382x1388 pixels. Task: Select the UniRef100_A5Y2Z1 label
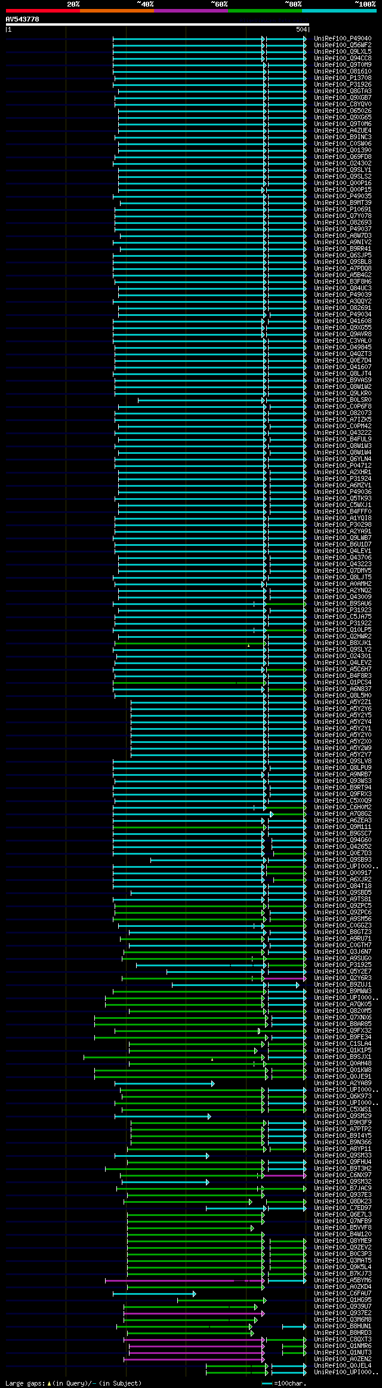click(x=343, y=702)
